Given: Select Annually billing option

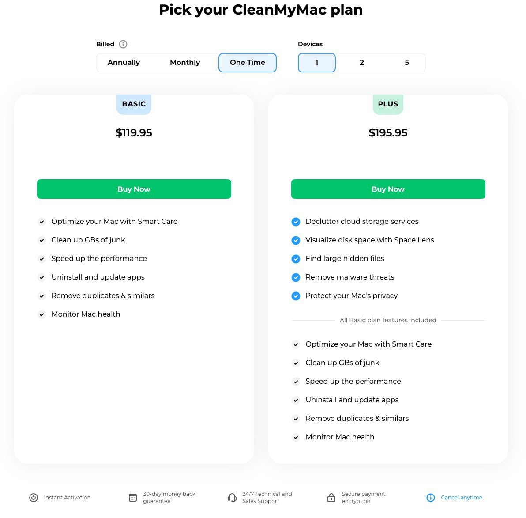Looking at the screenshot, I should point(124,63).
